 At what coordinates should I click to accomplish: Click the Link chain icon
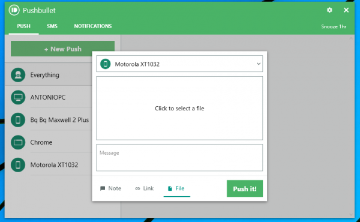click(137, 188)
